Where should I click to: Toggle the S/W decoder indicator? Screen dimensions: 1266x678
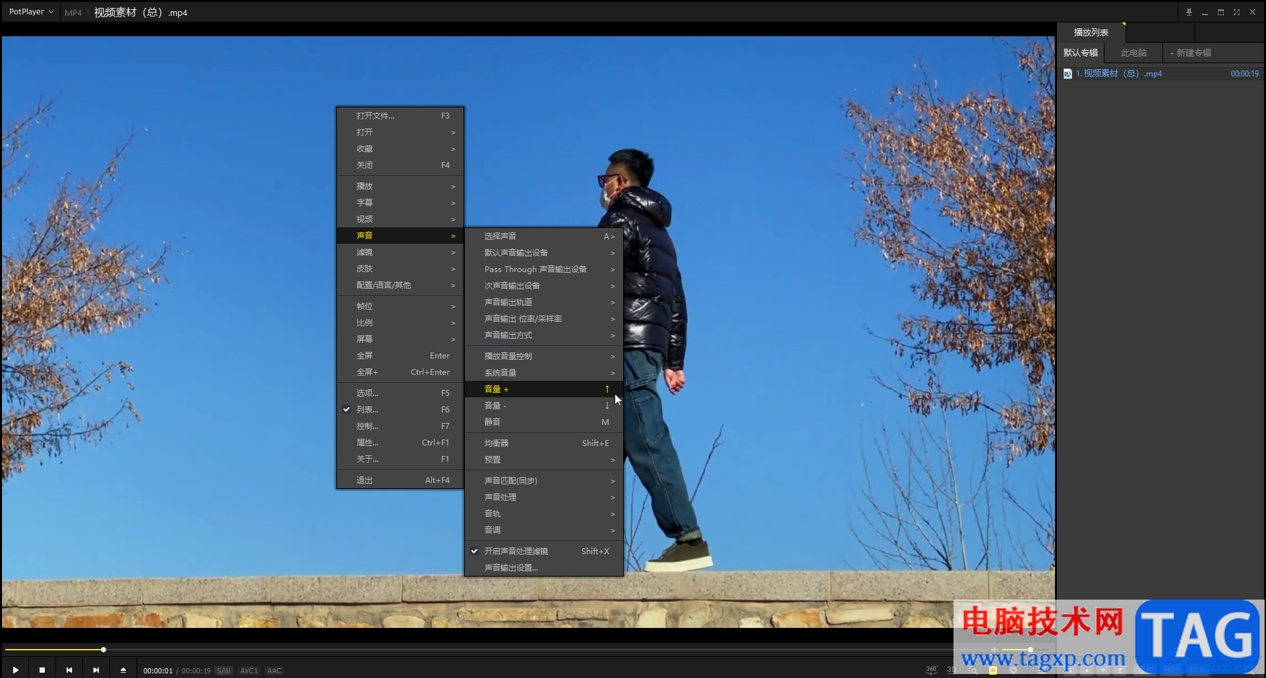pos(224,671)
